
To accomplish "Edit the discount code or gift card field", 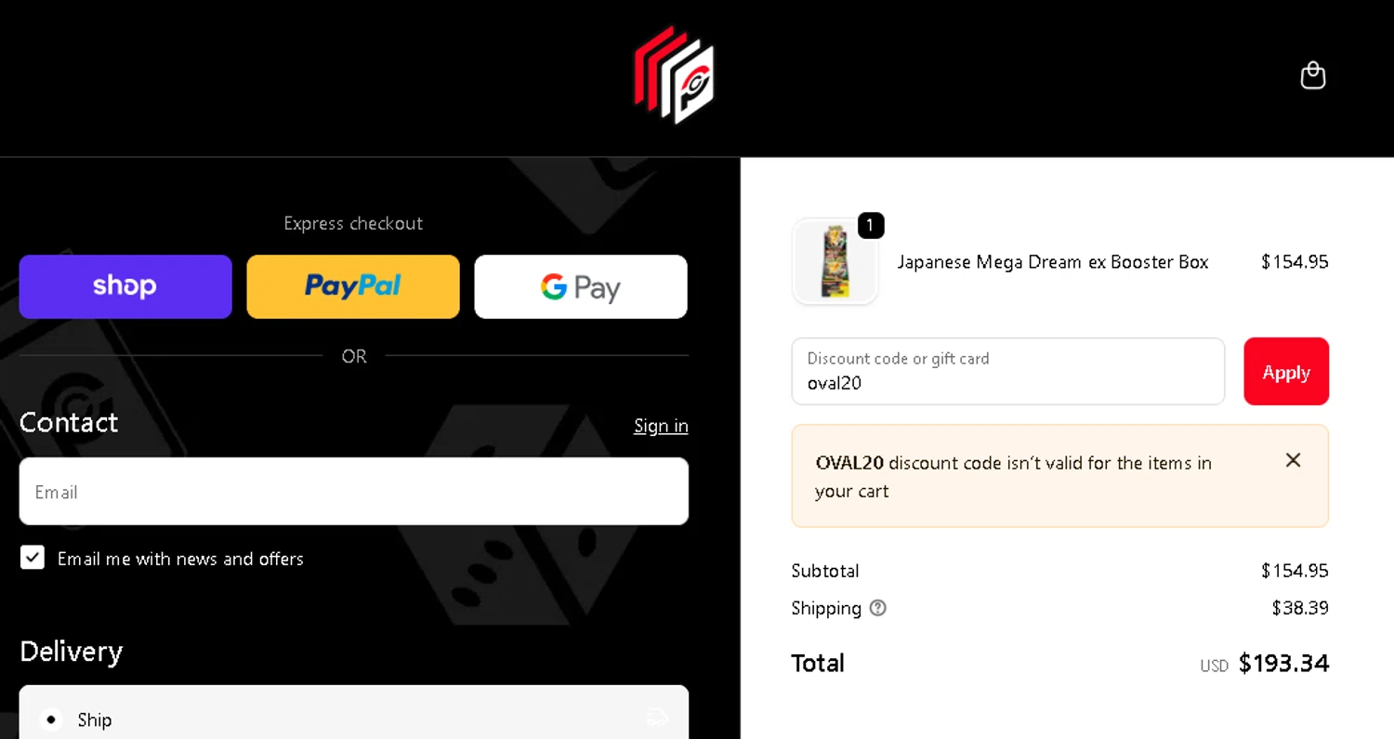I will (x=1008, y=372).
